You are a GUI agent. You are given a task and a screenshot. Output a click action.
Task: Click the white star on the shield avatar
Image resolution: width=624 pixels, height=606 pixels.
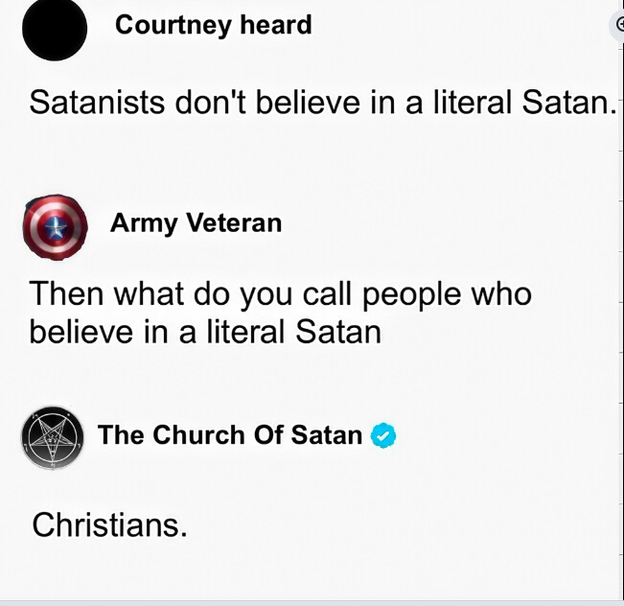[56, 228]
